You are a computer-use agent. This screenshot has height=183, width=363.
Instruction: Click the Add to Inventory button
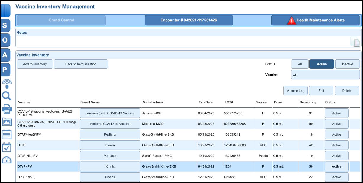[35, 64]
